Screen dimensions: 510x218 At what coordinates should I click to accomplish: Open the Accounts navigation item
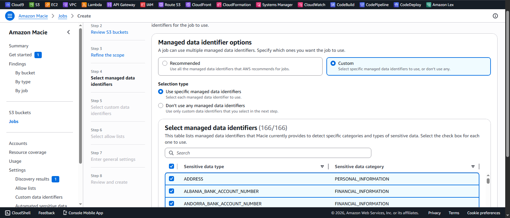tap(18, 143)
